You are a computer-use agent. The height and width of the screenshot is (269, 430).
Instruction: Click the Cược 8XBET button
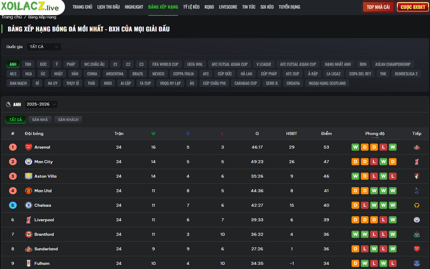click(x=412, y=7)
